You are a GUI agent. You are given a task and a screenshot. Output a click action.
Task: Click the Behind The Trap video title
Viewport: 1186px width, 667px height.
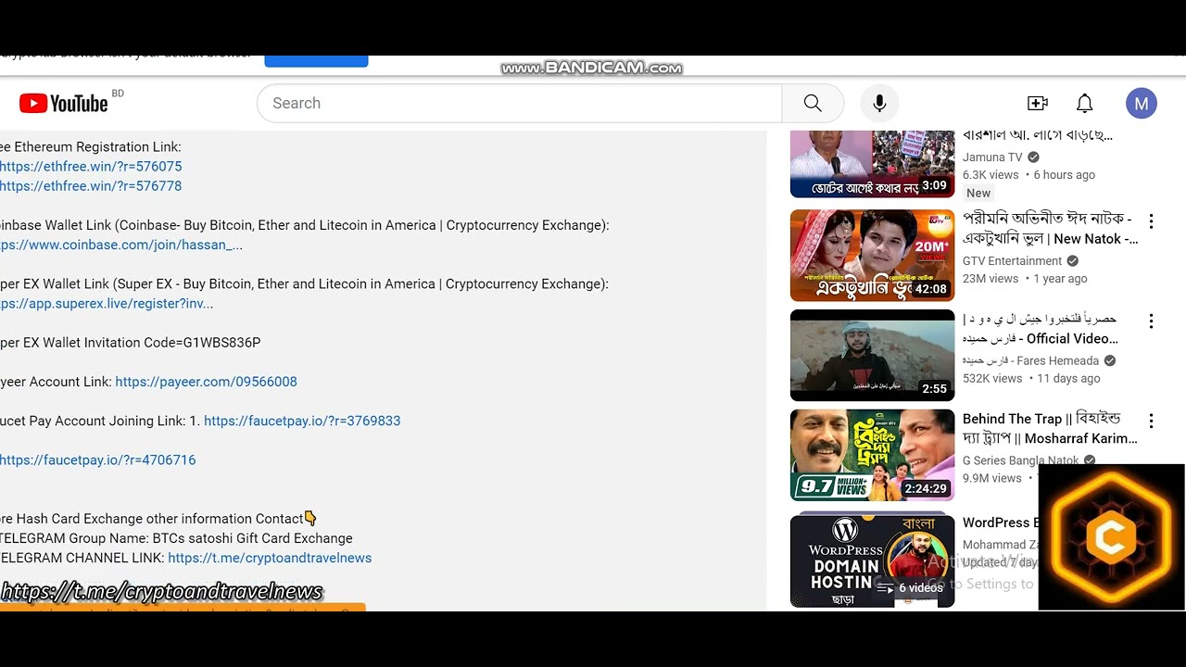(x=1050, y=429)
